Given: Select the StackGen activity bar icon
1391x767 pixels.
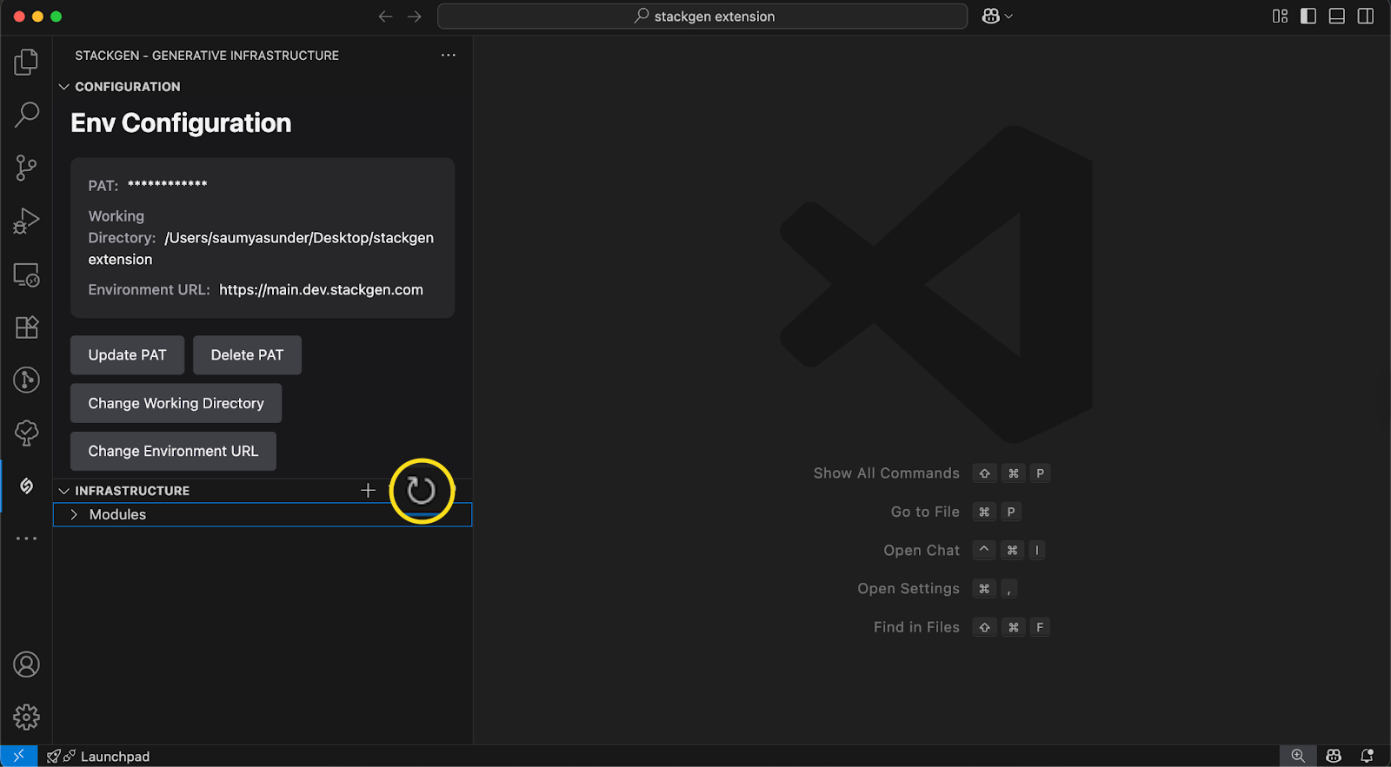Looking at the screenshot, I should [x=26, y=486].
